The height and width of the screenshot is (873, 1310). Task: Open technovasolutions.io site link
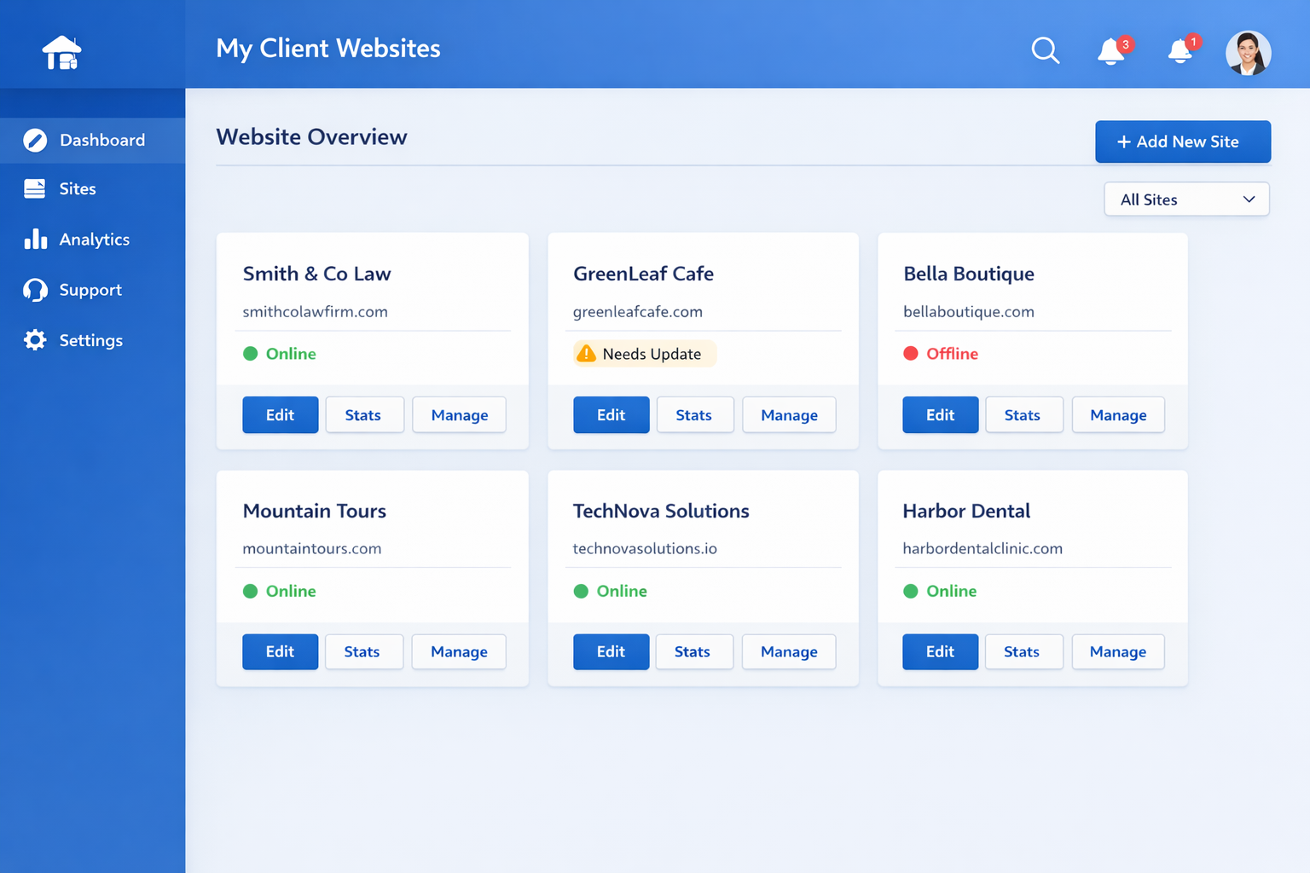click(x=645, y=548)
